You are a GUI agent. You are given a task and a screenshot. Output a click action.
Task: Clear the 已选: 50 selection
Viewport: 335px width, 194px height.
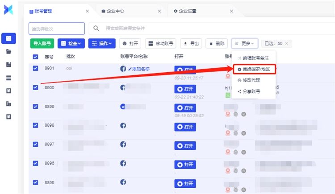(x=287, y=44)
